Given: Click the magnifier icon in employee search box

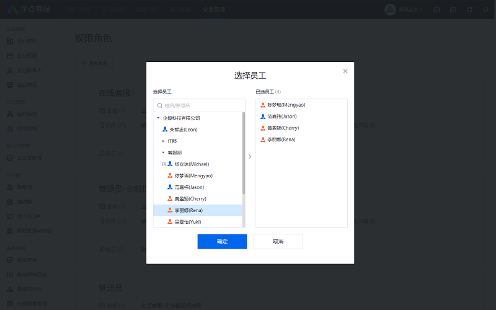Looking at the screenshot, I should pos(159,105).
